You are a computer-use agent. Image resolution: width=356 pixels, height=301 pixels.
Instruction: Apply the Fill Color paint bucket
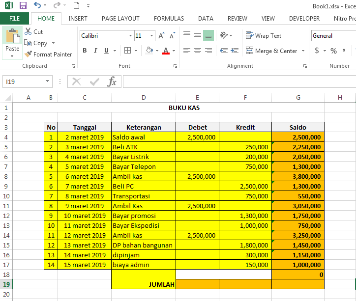[x=149, y=50]
